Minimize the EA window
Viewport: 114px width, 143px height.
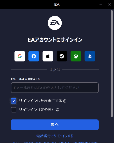point(101,5)
